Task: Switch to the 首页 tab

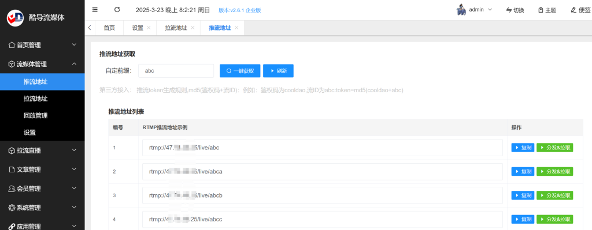Action: (x=109, y=28)
